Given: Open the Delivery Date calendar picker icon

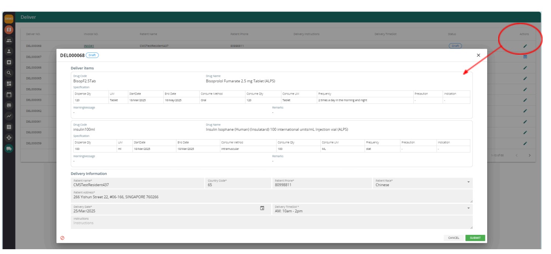Looking at the screenshot, I should tap(262, 208).
